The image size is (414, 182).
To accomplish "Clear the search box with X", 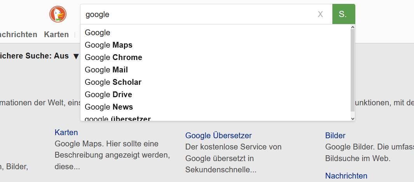I will click(x=320, y=14).
